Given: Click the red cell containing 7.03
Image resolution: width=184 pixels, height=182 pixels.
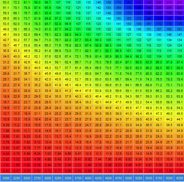Looking at the screenshot, I should point(48,154).
